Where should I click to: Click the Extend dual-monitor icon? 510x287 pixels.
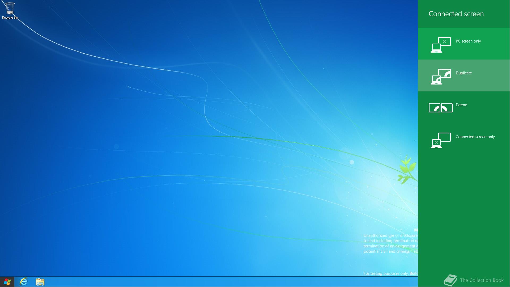pyautogui.click(x=440, y=108)
